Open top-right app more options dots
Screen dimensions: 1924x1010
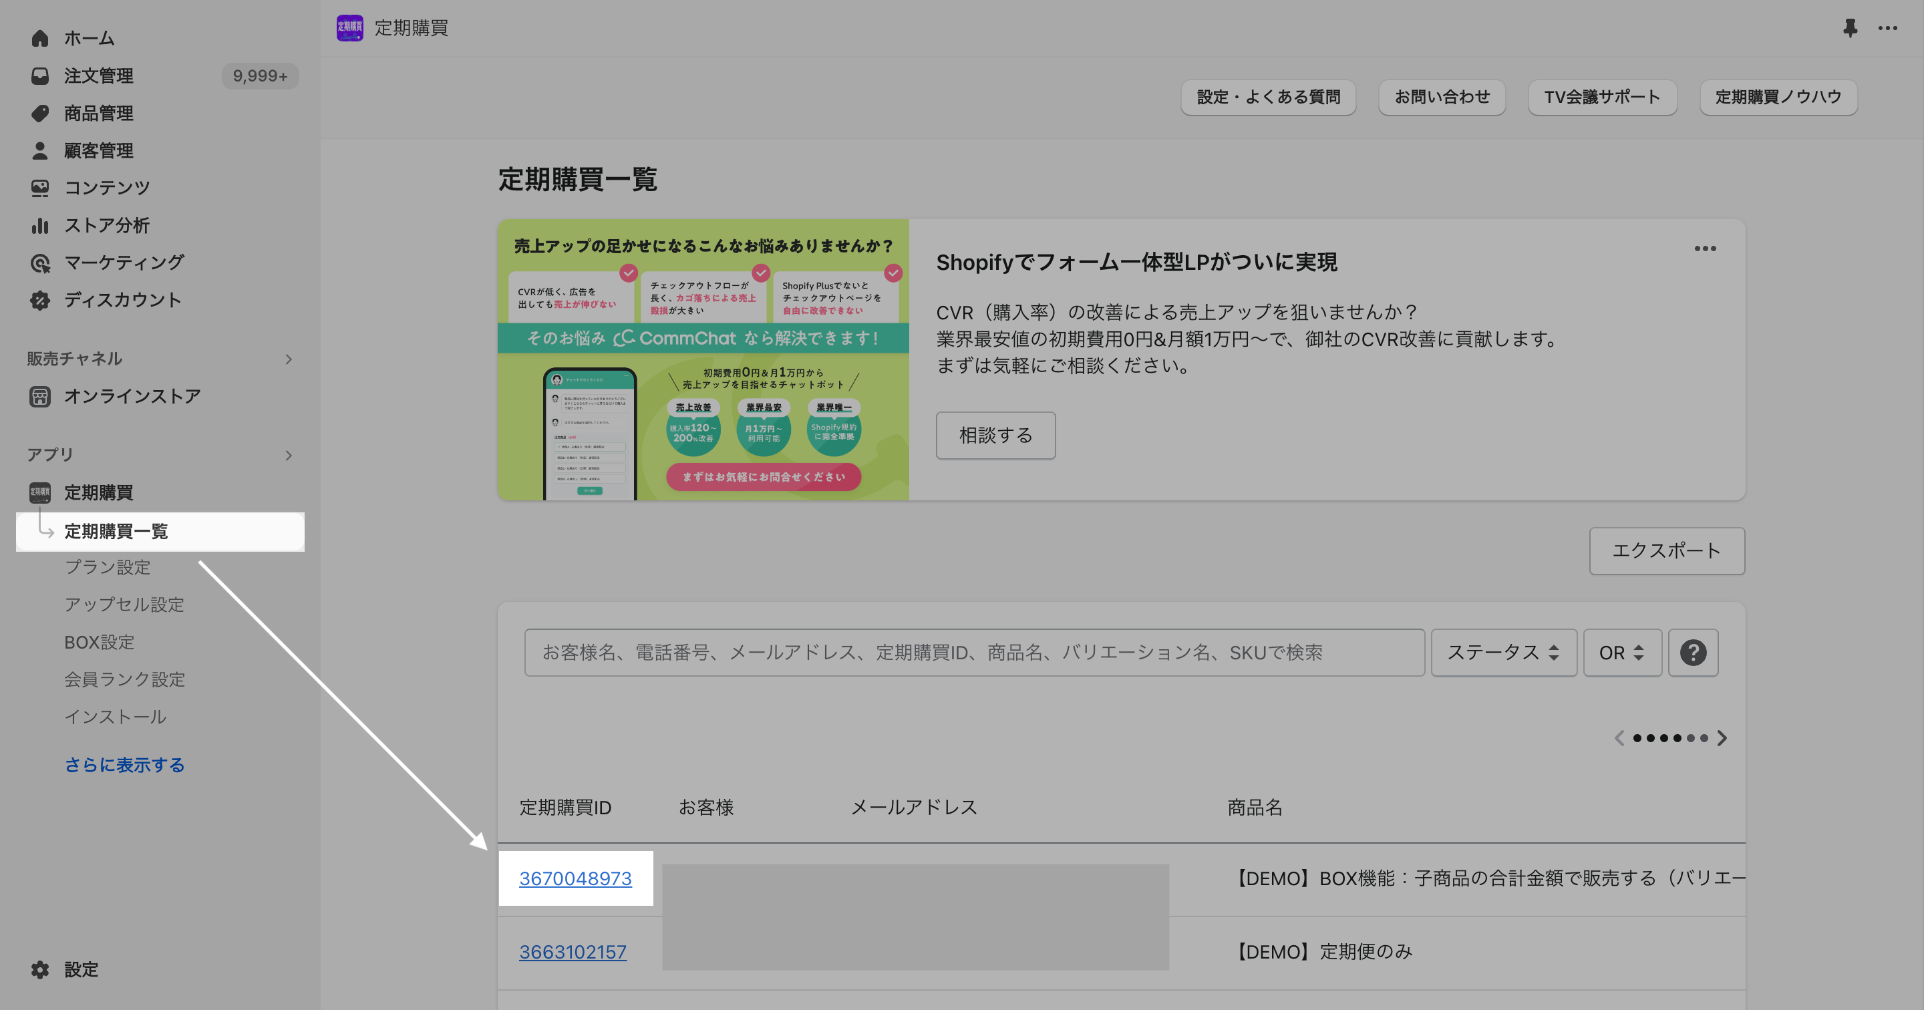(x=1887, y=28)
